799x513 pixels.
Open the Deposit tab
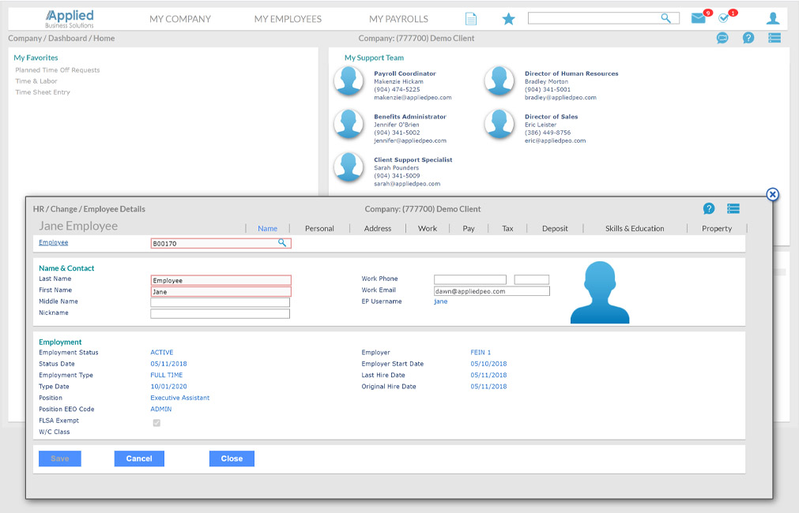(555, 228)
